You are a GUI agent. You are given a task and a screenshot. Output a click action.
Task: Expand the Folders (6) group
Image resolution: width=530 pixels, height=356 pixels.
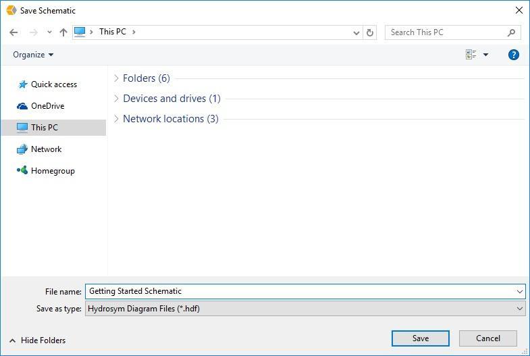pyautogui.click(x=116, y=78)
